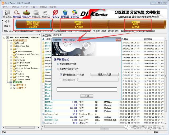Expand the 软件 (D:) partition node
This screenshot has width=169, height=135.
11,85
